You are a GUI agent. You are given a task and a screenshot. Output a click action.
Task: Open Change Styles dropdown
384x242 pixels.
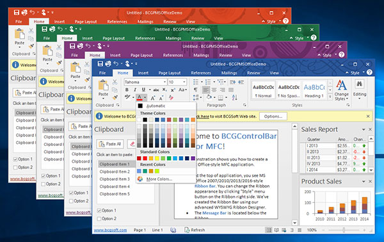click(x=342, y=90)
